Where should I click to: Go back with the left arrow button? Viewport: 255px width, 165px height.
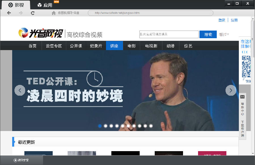click(x=9, y=13)
